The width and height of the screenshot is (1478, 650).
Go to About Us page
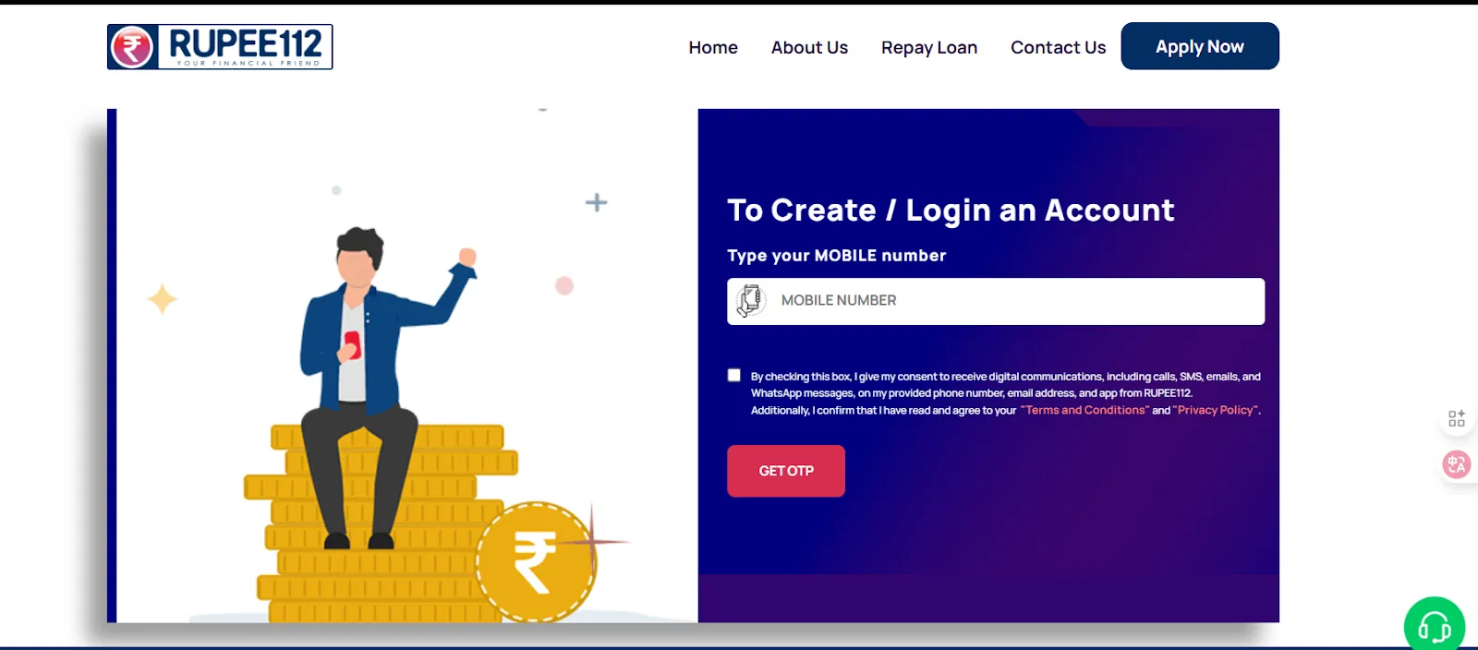809,47
